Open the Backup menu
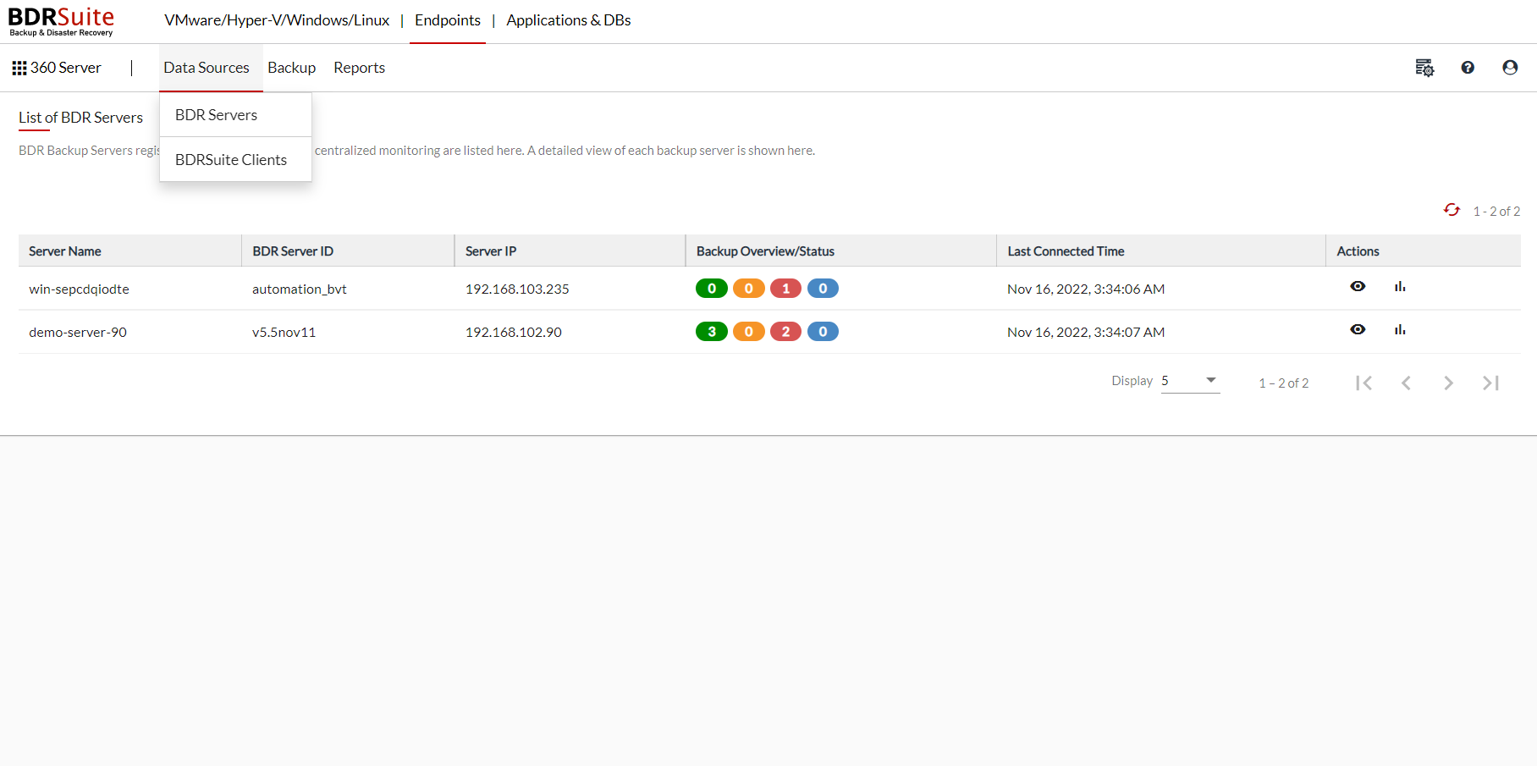The image size is (1537, 766). (292, 68)
